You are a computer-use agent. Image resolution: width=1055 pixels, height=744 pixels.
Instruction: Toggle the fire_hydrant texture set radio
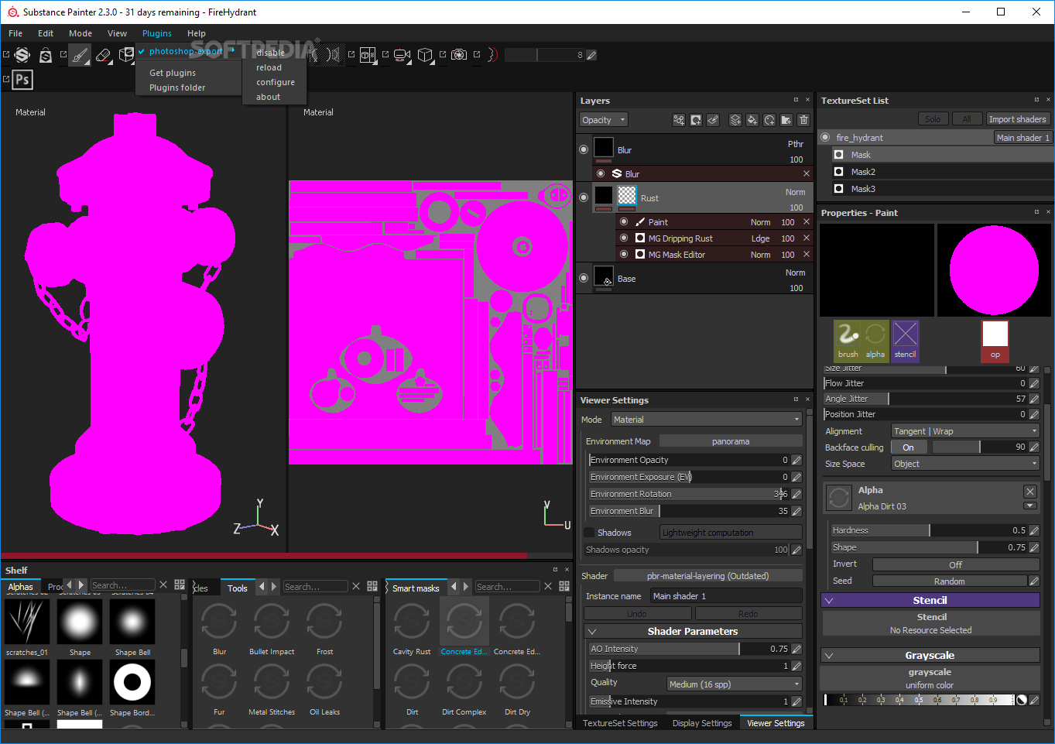pyautogui.click(x=825, y=137)
